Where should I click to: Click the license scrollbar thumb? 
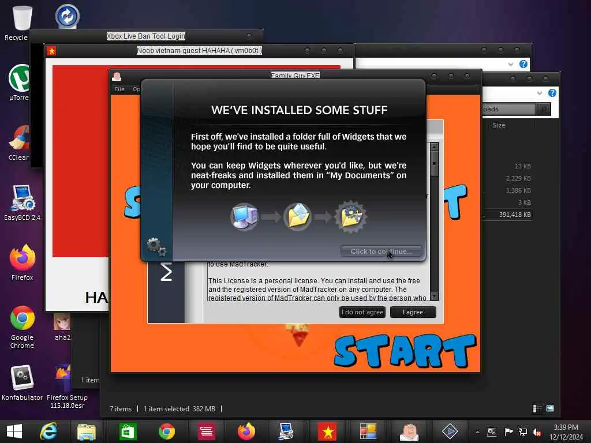pyautogui.click(x=434, y=163)
